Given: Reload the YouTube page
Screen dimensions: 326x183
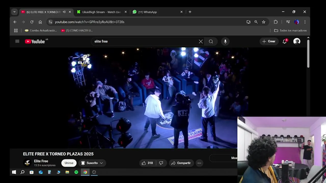Looking at the screenshot, I should click(x=32, y=22).
